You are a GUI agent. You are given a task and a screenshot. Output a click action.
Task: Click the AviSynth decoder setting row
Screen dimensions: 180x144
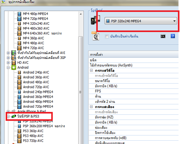pos(134,65)
